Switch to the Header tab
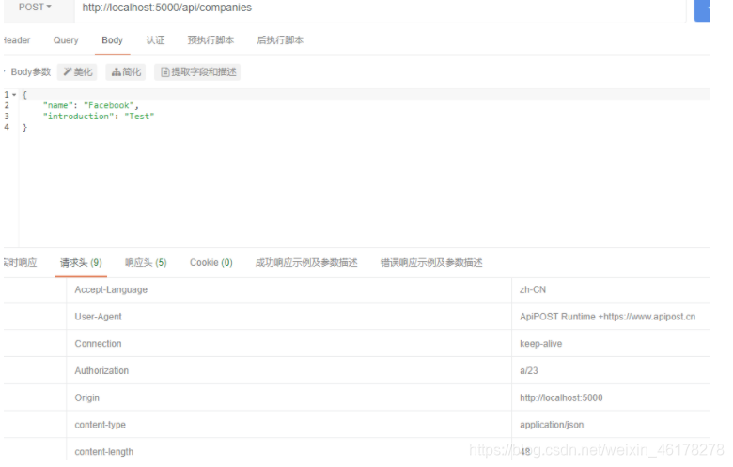The height and width of the screenshot is (467, 733). pyautogui.click(x=17, y=40)
